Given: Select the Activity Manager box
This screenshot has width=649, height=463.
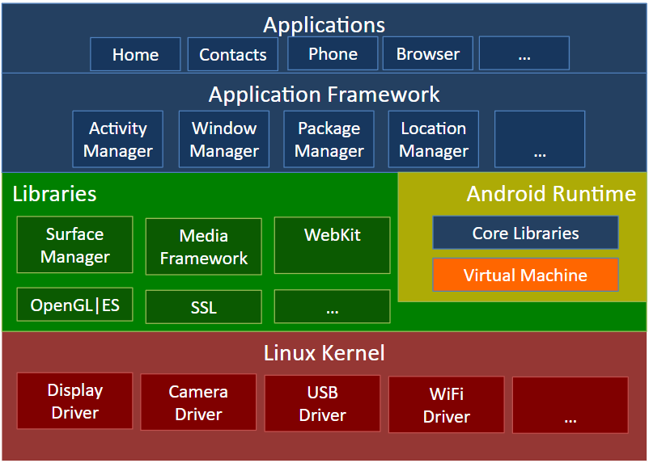Looking at the screenshot, I should point(118,139).
